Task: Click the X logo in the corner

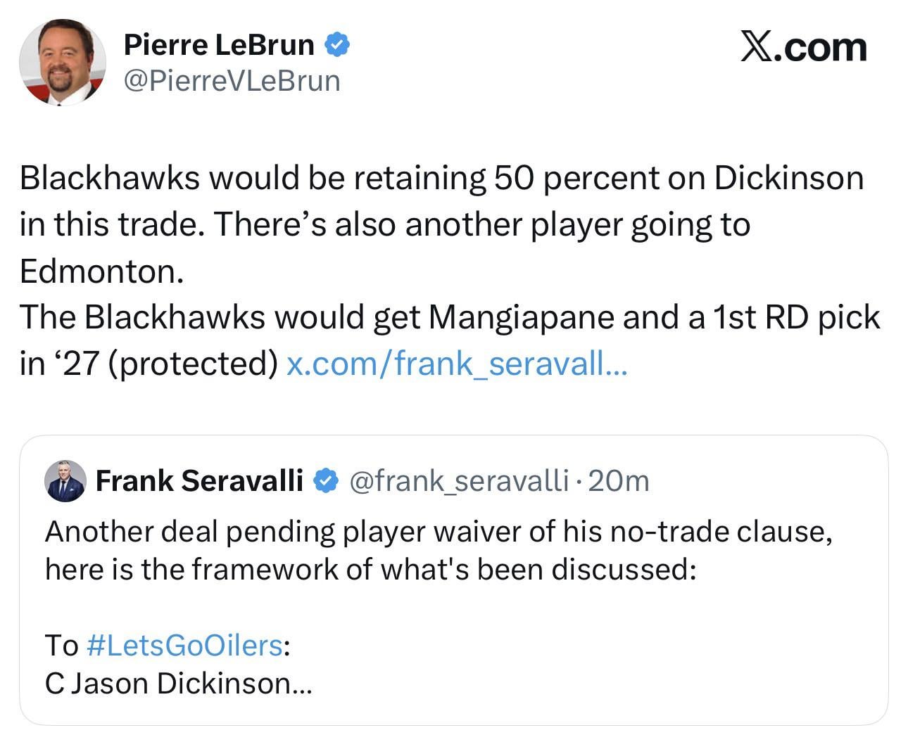Action: [x=756, y=46]
